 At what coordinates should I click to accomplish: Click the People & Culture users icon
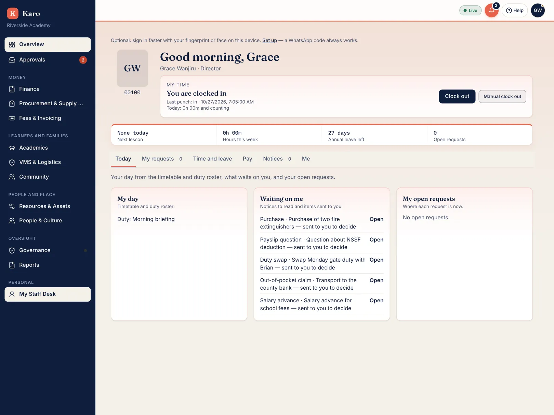pos(12,221)
